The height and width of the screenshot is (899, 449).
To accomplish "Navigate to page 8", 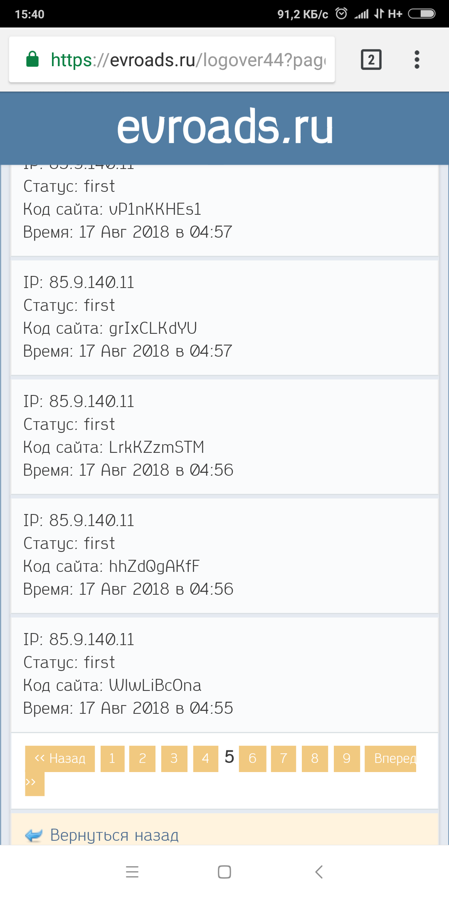I will [315, 758].
